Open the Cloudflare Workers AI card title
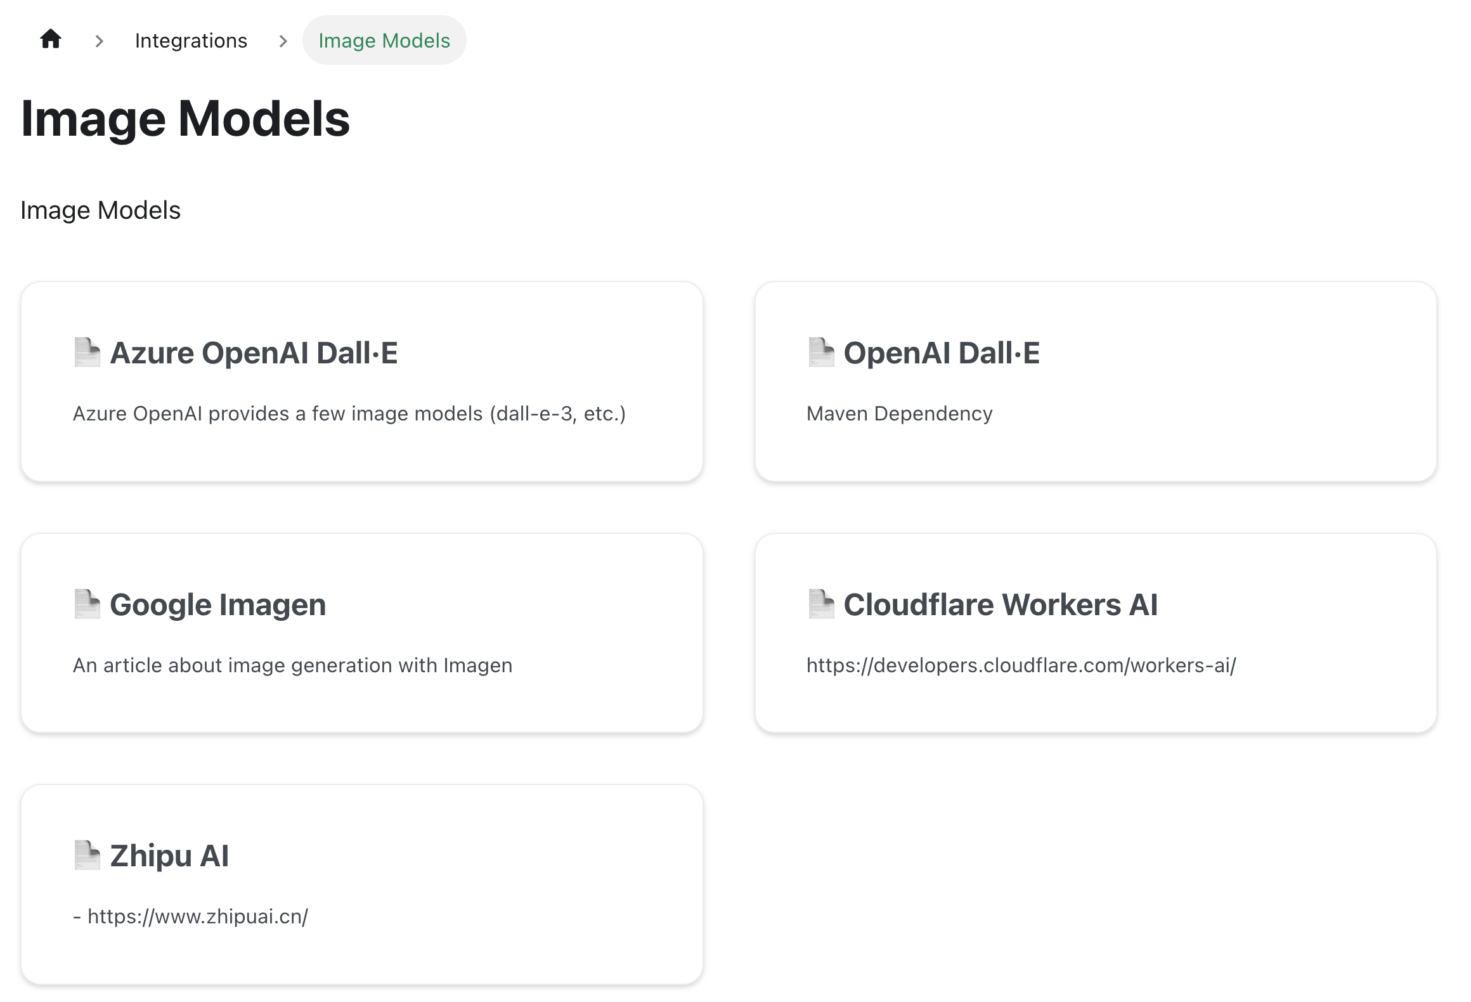This screenshot has height=1002, width=1471. (1001, 604)
